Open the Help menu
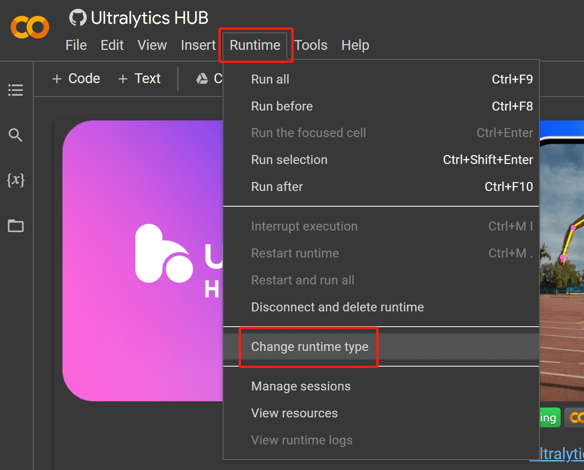 355,45
